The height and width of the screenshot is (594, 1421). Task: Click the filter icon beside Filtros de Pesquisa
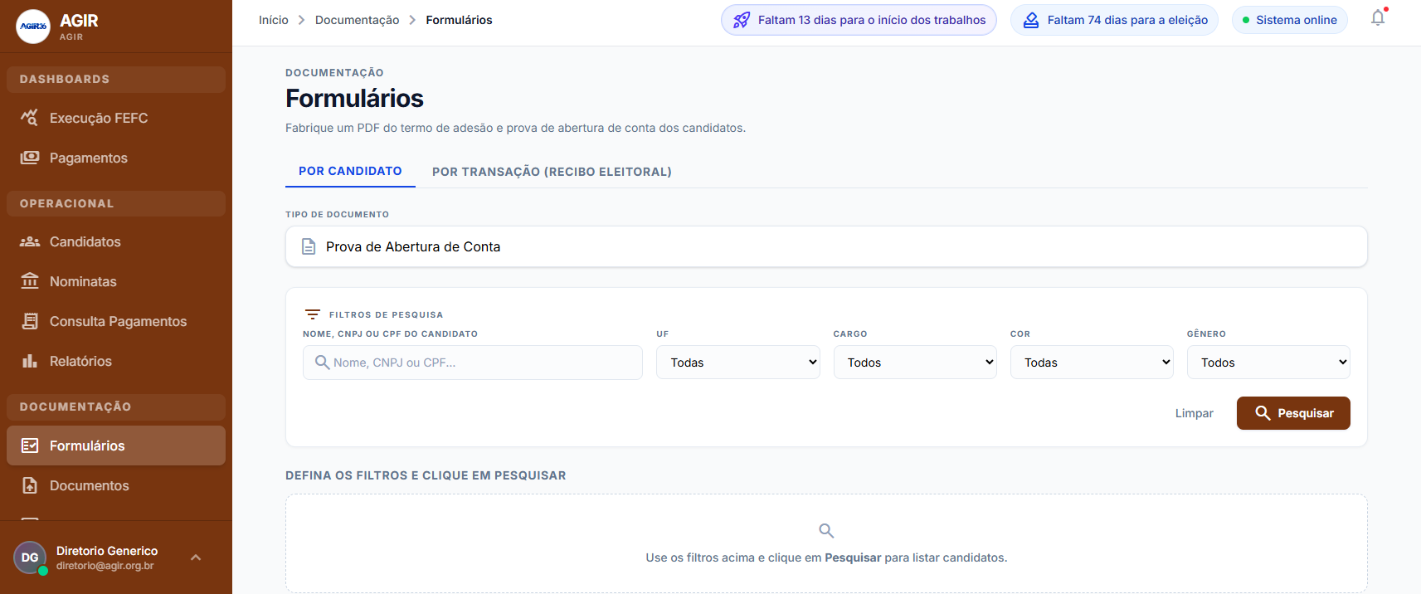tap(313, 314)
